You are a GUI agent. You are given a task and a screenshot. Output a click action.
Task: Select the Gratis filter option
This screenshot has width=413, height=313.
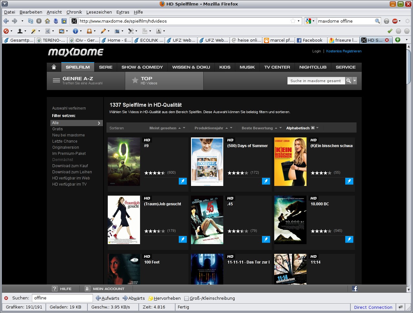click(57, 129)
